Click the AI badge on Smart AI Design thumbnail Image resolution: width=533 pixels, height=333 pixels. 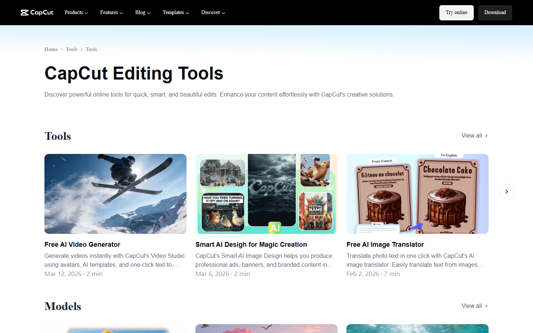274,228
